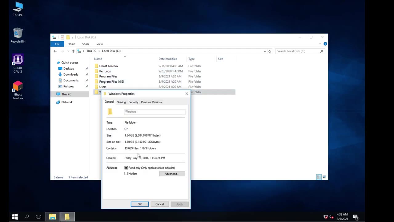Viewport: 394px width, 222px height.
Task: Select Network in navigation pane
Action: [67, 102]
